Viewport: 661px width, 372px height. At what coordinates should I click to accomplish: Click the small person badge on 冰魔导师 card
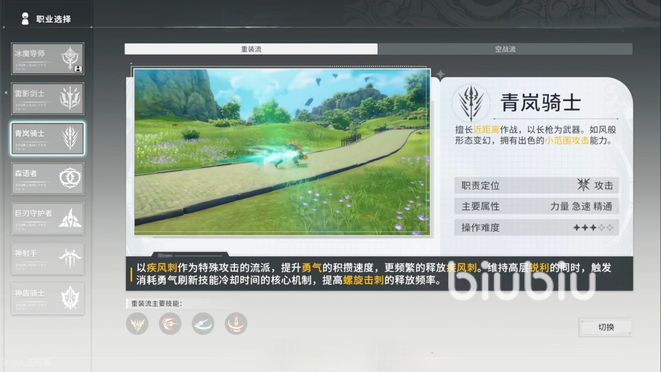coord(77,68)
